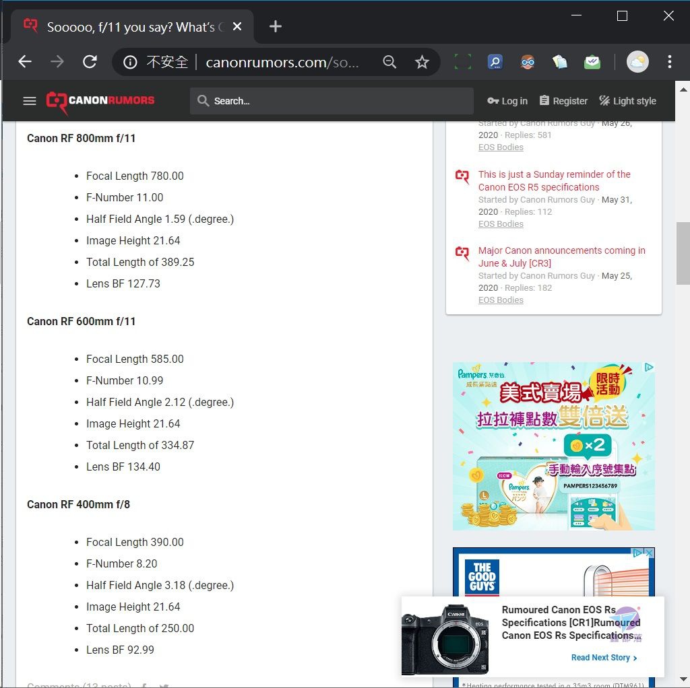Click the text Lens BF 127.73
The width and height of the screenshot is (690, 688).
point(123,284)
